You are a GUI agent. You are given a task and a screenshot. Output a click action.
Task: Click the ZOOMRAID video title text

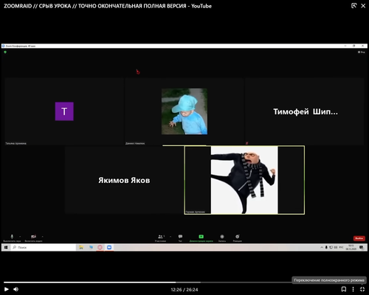(x=108, y=6)
